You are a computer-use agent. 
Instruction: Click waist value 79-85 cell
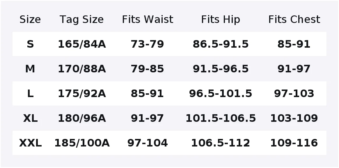148,69
